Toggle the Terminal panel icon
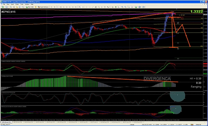This screenshot has height=126, width=208. pyautogui.click(x=20, y=7)
